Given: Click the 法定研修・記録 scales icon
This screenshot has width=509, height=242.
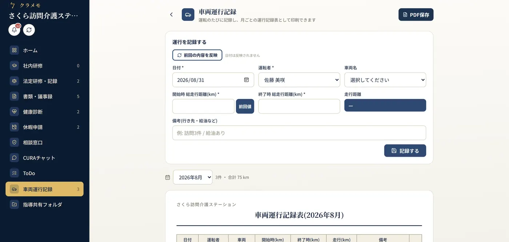Looking at the screenshot, I should (x=14, y=81).
